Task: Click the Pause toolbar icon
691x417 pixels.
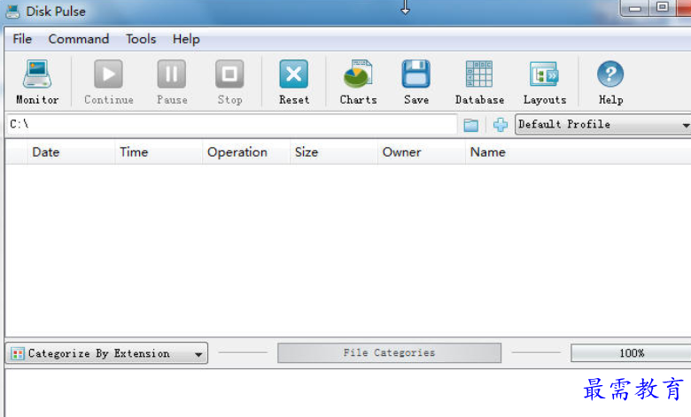Action: click(172, 74)
